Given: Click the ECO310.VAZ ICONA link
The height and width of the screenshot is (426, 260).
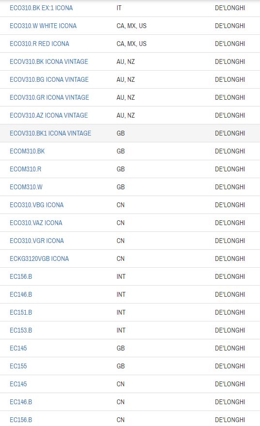Looking at the screenshot, I should pos(36,223).
